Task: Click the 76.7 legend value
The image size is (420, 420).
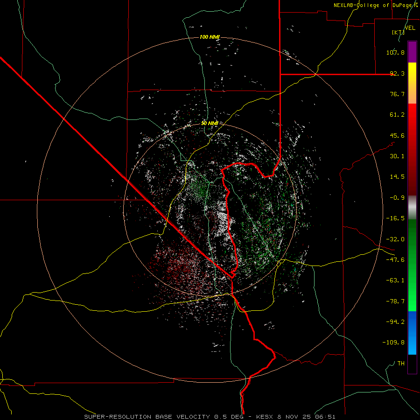Action: pyautogui.click(x=397, y=94)
